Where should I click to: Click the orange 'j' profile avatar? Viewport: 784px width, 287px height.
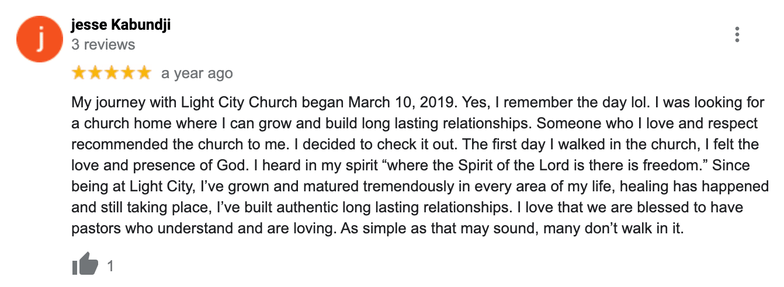(39, 39)
